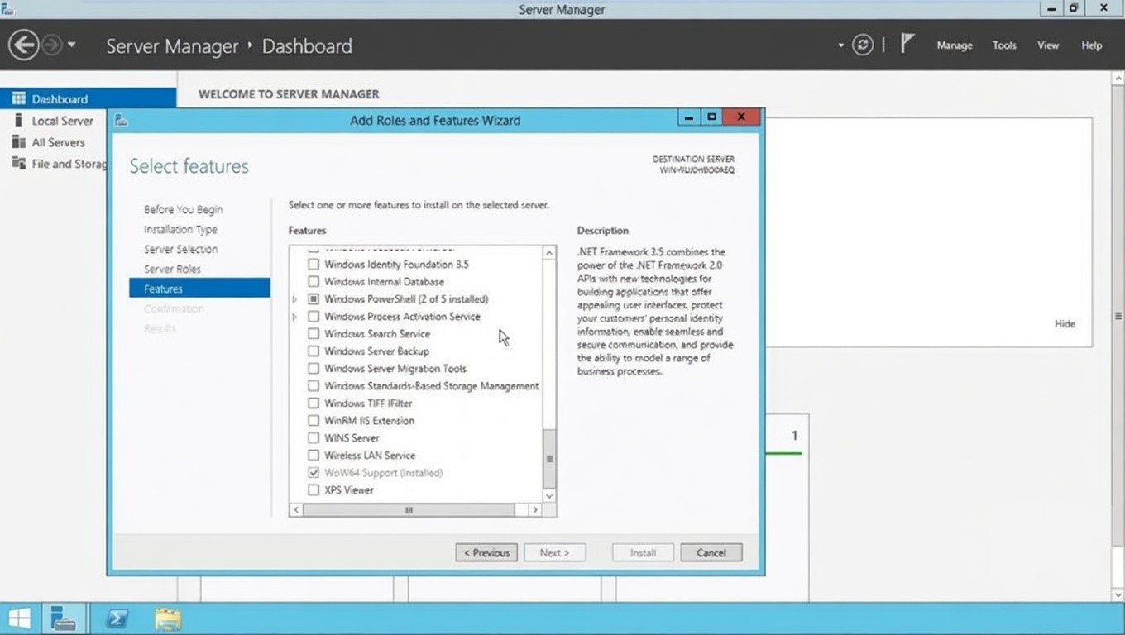Check Windows TIFF IFilter
This screenshot has width=1125, height=635.
(314, 403)
